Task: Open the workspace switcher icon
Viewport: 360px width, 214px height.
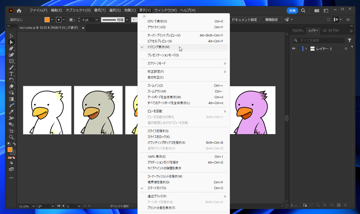Action: pyautogui.click(x=326, y=10)
